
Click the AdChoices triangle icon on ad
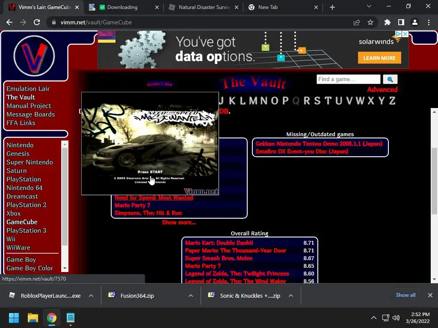coord(399,34)
